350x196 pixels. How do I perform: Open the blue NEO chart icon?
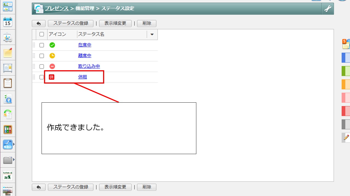coord(8,145)
